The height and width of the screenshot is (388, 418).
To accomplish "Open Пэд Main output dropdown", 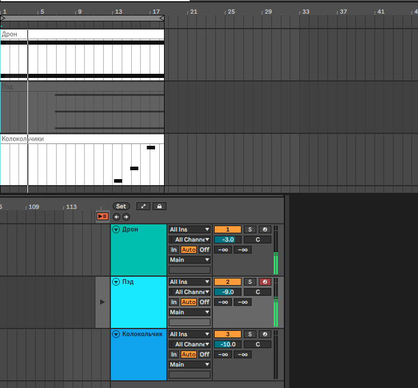I will coord(190,312).
